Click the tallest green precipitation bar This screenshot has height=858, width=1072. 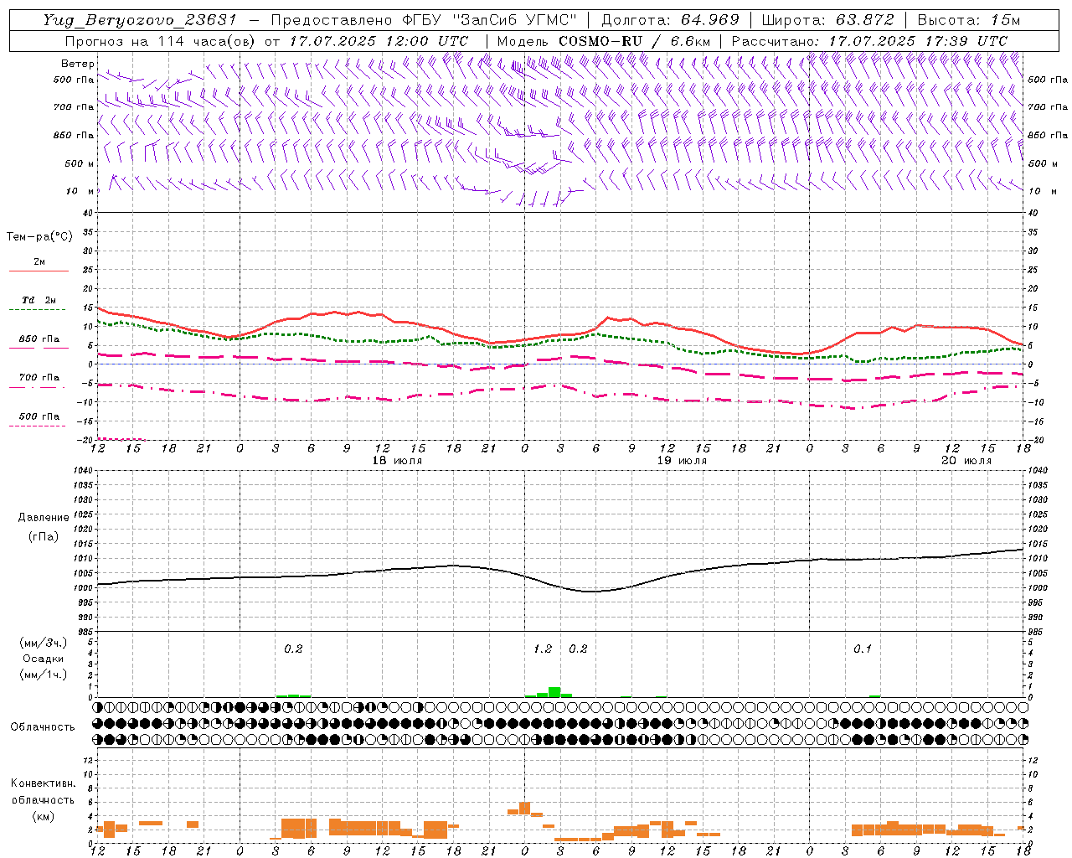(x=554, y=692)
